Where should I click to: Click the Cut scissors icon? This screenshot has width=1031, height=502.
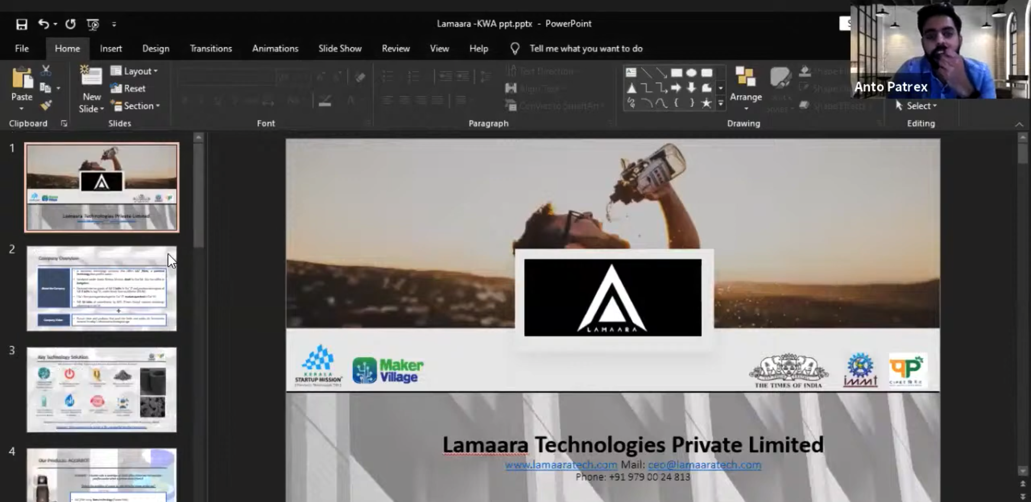pyautogui.click(x=45, y=71)
